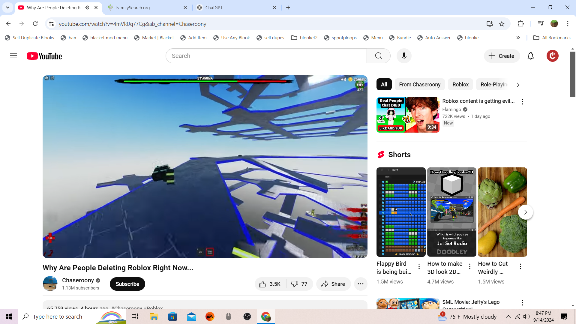The height and width of the screenshot is (324, 576).
Task: Click into the YouTube search field
Action: click(266, 56)
